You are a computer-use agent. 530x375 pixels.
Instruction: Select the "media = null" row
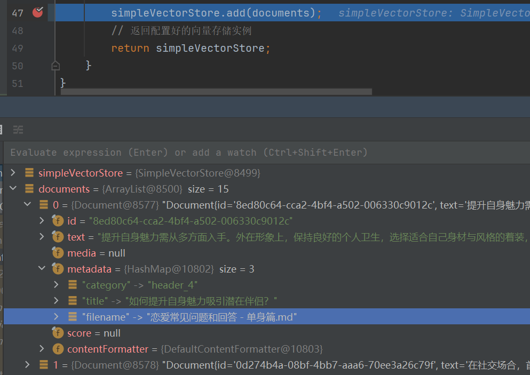click(266, 253)
